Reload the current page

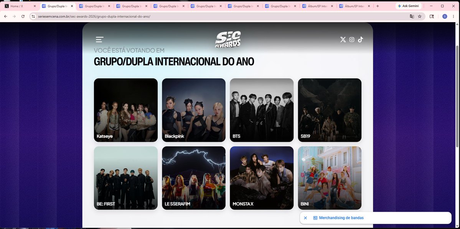(x=23, y=16)
